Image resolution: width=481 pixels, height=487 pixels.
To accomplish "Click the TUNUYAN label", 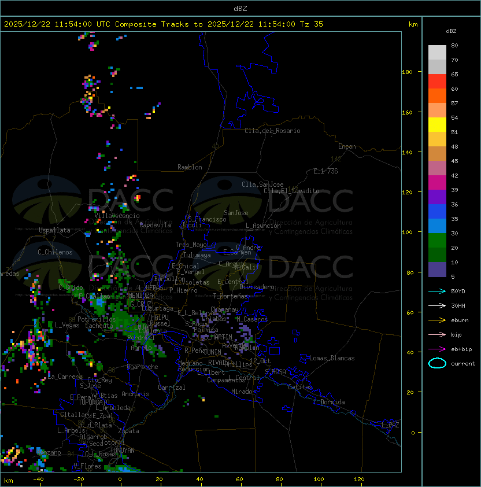I will (123, 451).
